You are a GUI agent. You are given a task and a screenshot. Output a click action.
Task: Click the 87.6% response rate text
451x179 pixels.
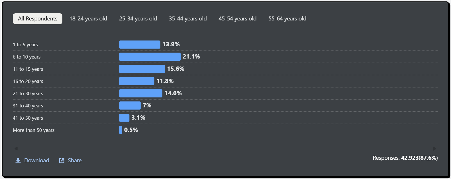(428, 158)
